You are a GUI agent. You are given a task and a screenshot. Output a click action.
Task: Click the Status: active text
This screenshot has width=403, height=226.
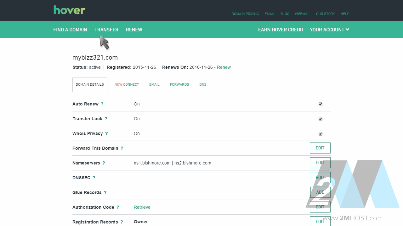87,67
